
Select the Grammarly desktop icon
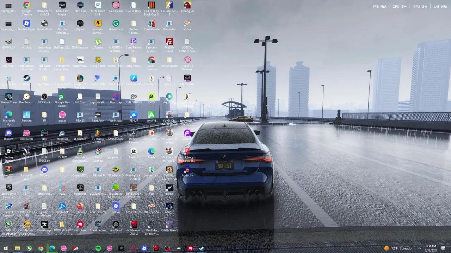(116, 25)
